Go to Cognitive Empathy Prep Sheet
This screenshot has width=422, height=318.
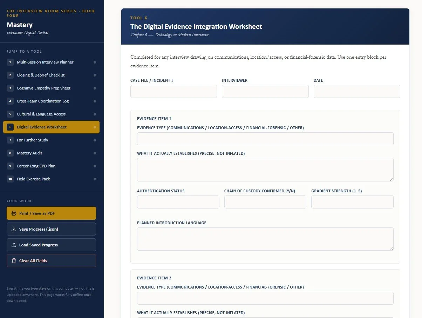click(x=51, y=88)
